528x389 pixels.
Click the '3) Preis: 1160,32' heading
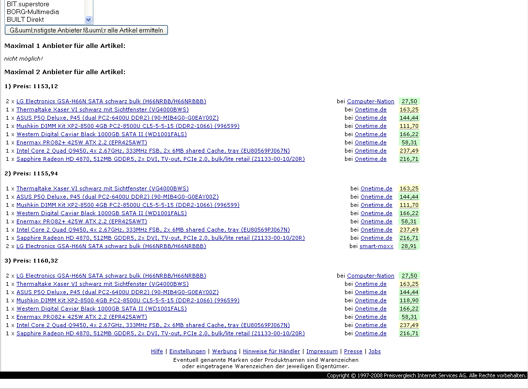31,261
